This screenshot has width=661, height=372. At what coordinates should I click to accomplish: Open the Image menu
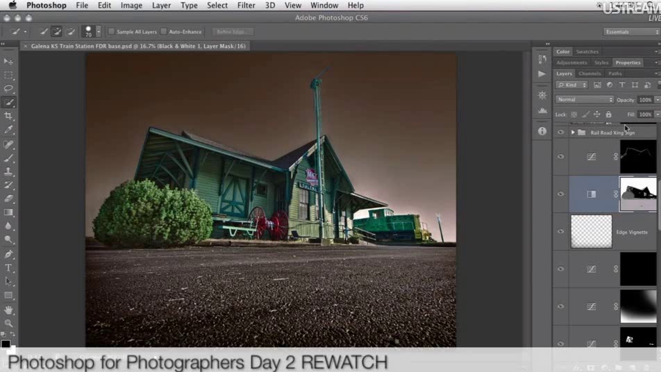pyautogui.click(x=131, y=6)
